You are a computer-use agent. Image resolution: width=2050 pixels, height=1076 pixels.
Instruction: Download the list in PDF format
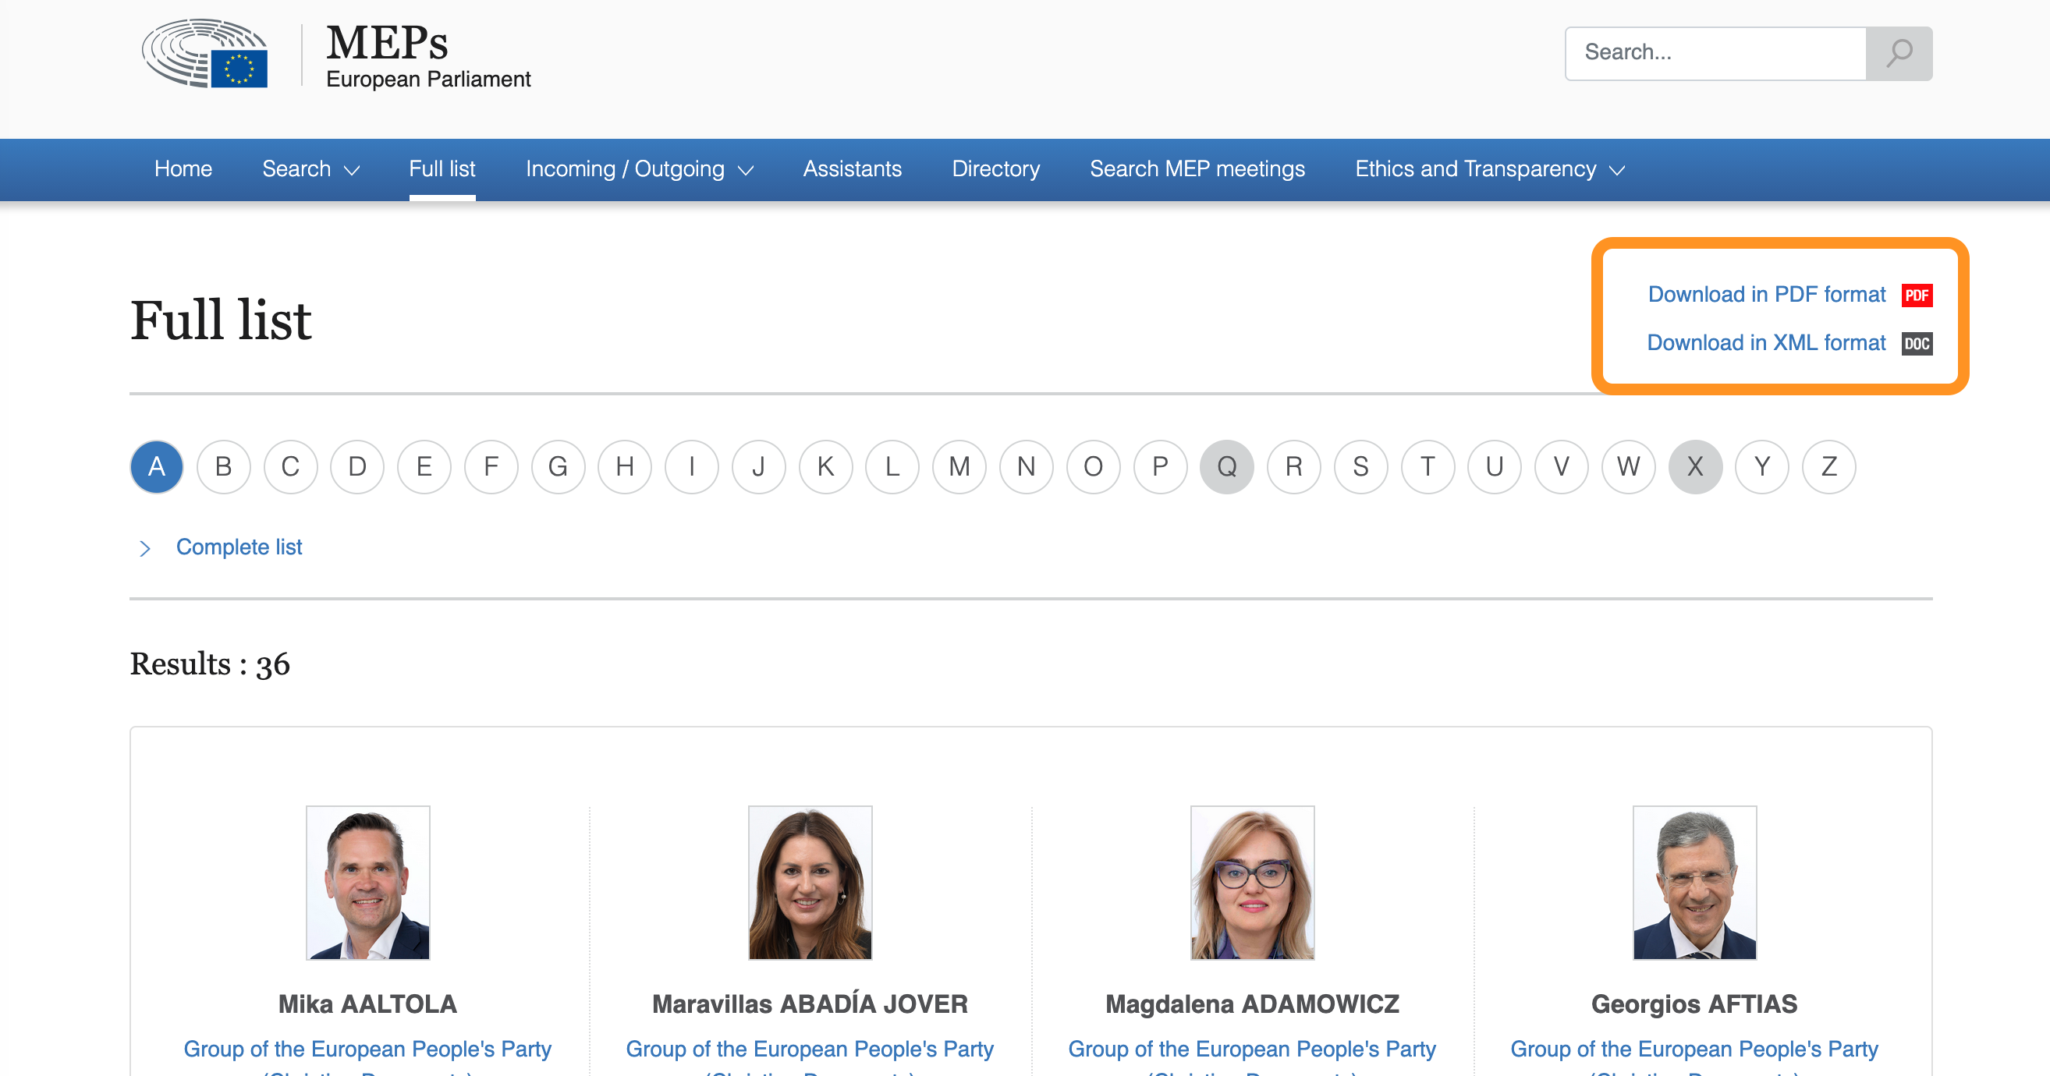point(1767,294)
